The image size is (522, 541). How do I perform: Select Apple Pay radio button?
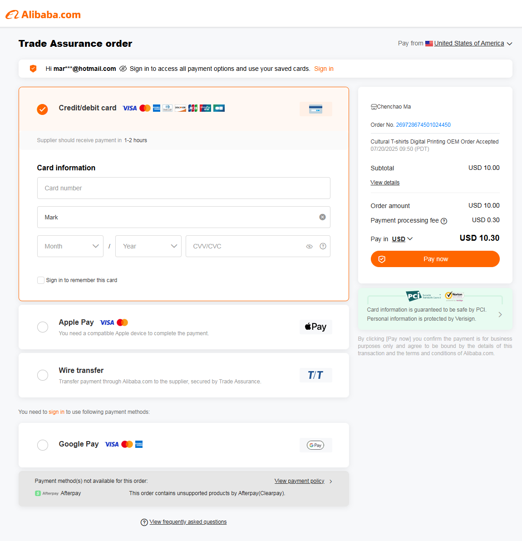tap(43, 327)
